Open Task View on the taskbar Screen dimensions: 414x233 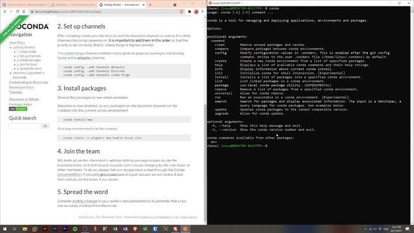(14, 228)
